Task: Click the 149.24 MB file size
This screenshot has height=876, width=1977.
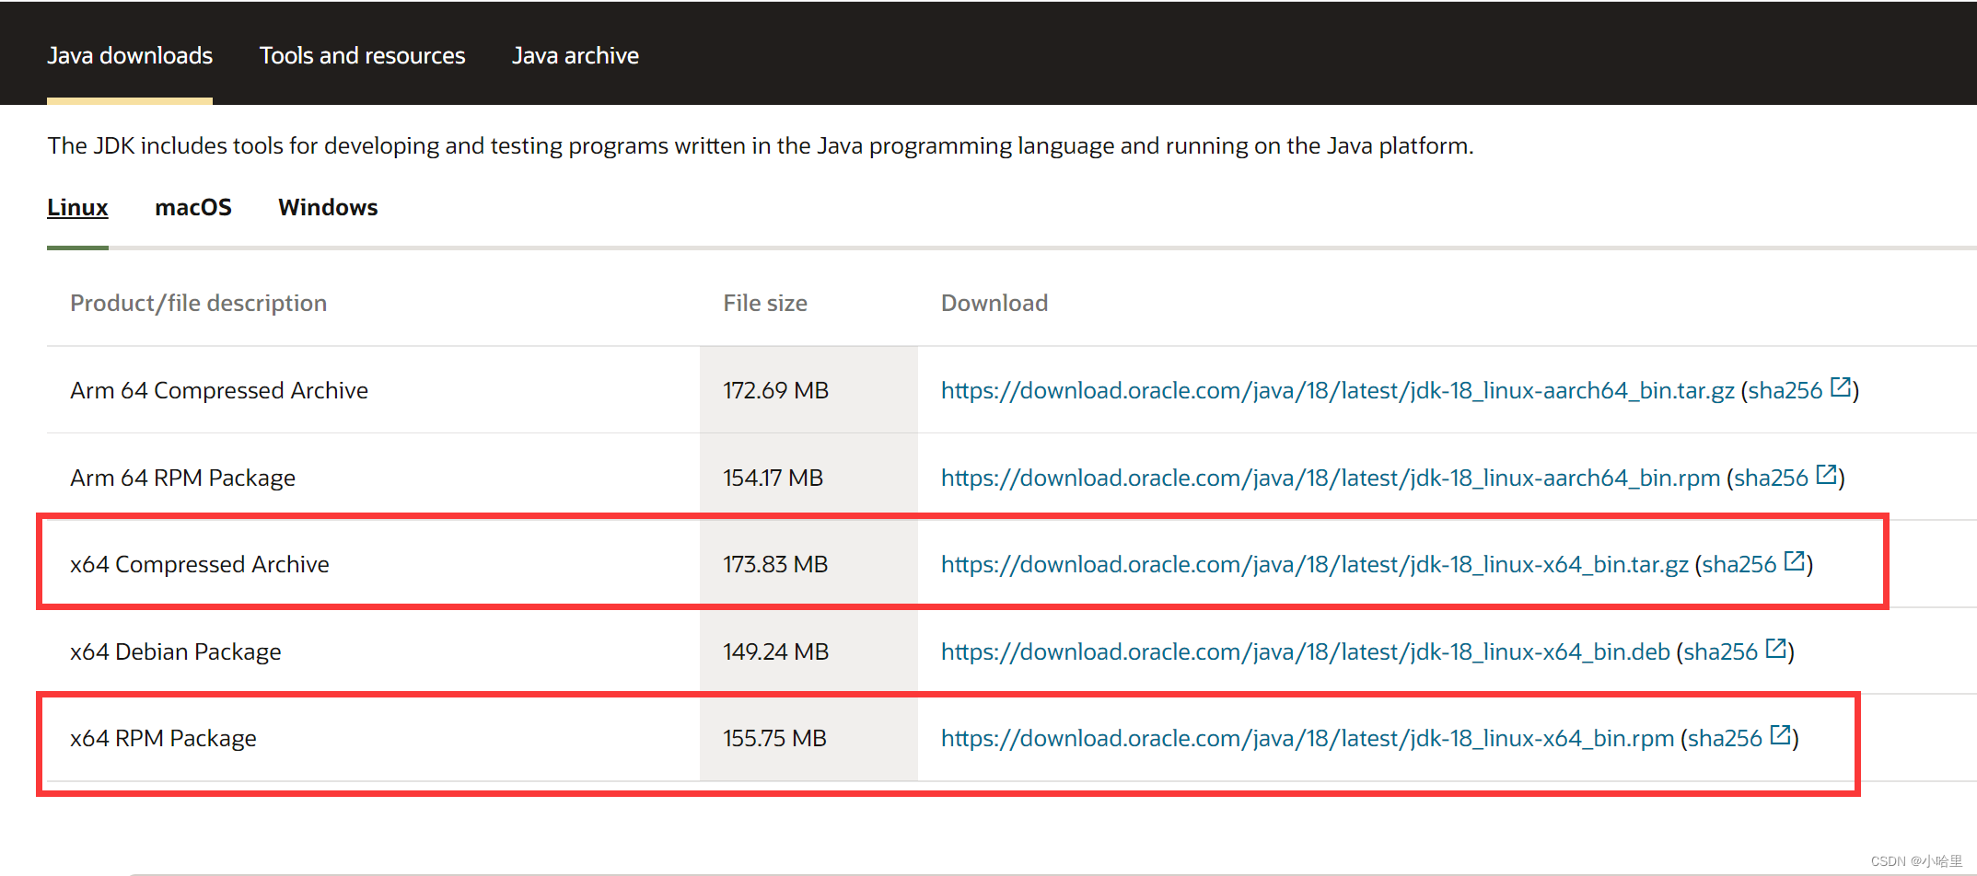Action: pos(775,651)
